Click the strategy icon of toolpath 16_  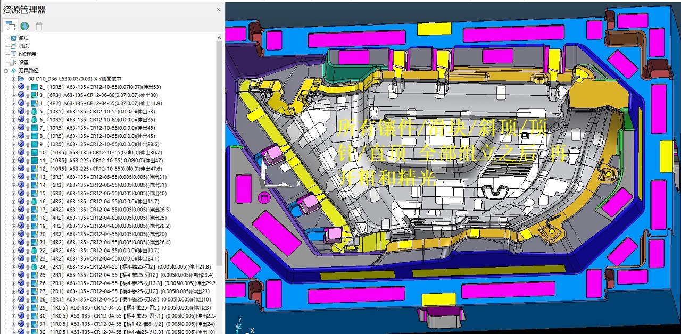35,202
